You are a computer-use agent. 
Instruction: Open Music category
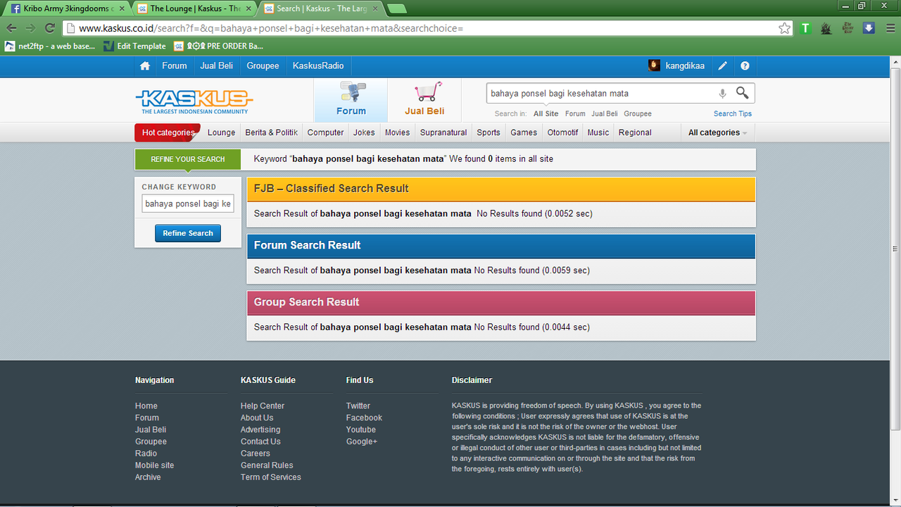598,132
